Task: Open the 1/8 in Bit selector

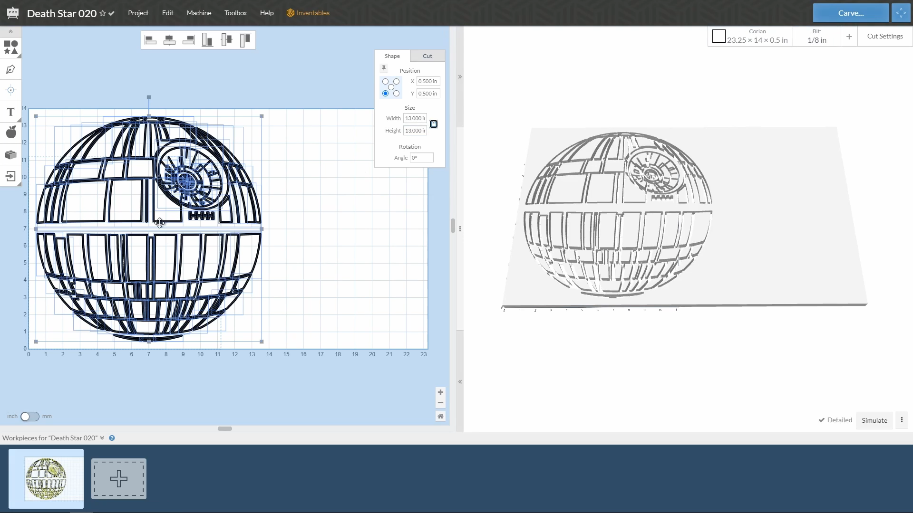Action: 816,37
